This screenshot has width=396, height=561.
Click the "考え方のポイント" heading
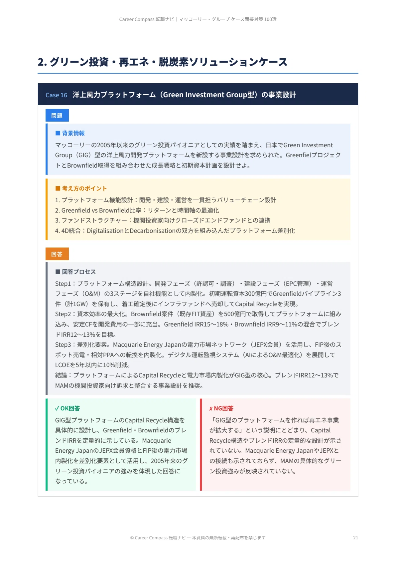click(x=81, y=188)
